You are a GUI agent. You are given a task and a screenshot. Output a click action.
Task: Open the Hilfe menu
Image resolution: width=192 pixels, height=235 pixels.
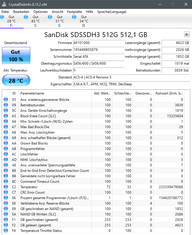point(90,12)
